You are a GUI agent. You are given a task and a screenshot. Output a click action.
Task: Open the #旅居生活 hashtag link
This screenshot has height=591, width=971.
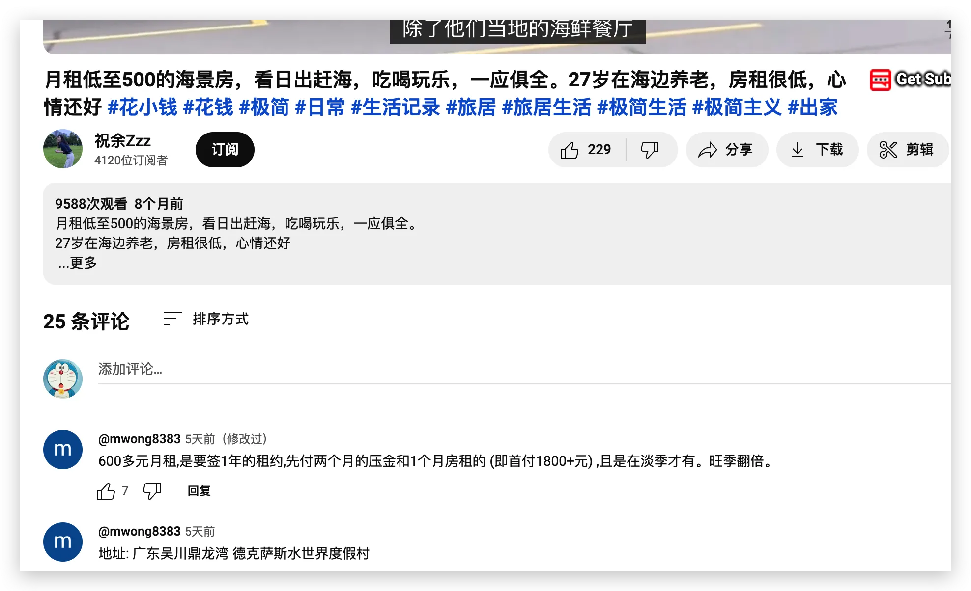tap(546, 107)
